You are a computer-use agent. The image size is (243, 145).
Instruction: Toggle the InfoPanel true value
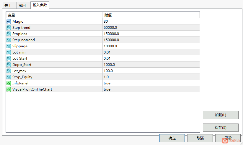(107, 83)
